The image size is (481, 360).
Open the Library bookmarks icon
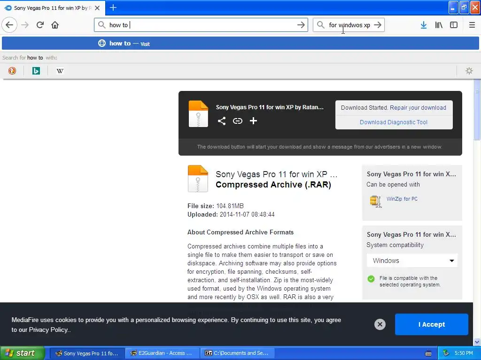point(439,25)
